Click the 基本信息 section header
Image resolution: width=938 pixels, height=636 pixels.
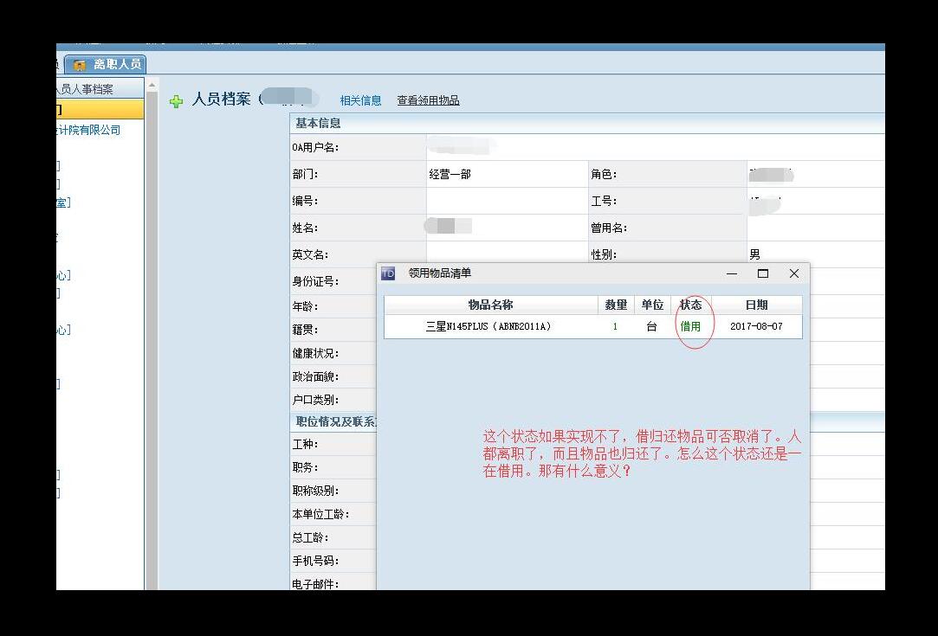click(319, 124)
